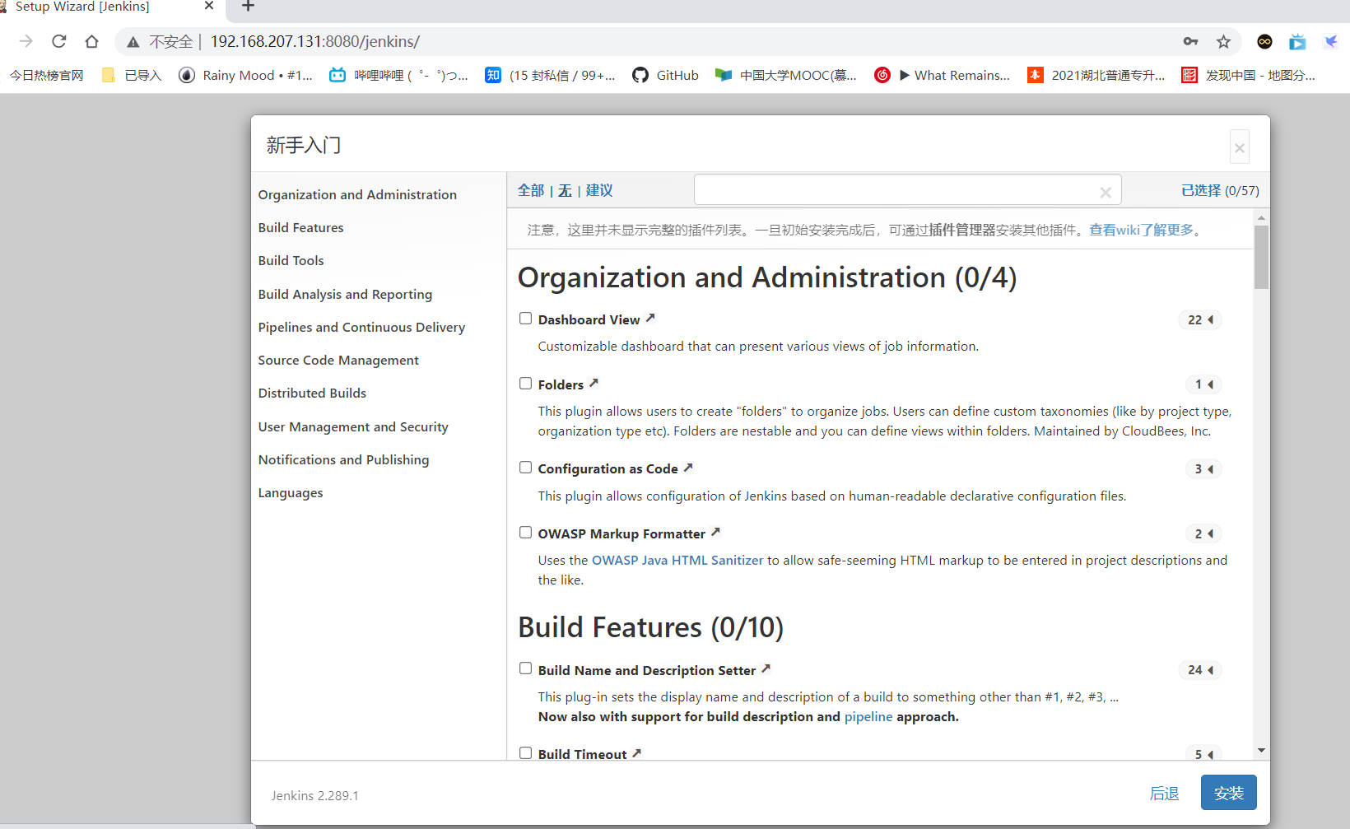The width and height of the screenshot is (1350, 829).
Task: Focus the plugin search filter field
Action: [896, 190]
